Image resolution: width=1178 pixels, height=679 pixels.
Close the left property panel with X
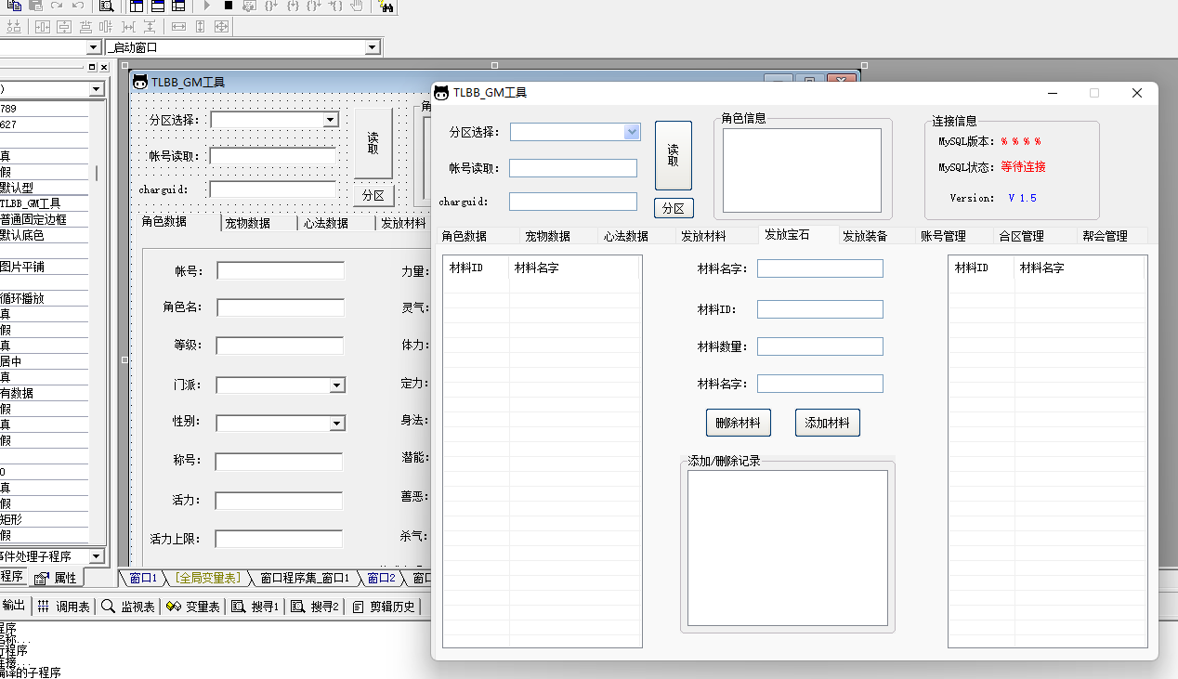[x=104, y=68]
